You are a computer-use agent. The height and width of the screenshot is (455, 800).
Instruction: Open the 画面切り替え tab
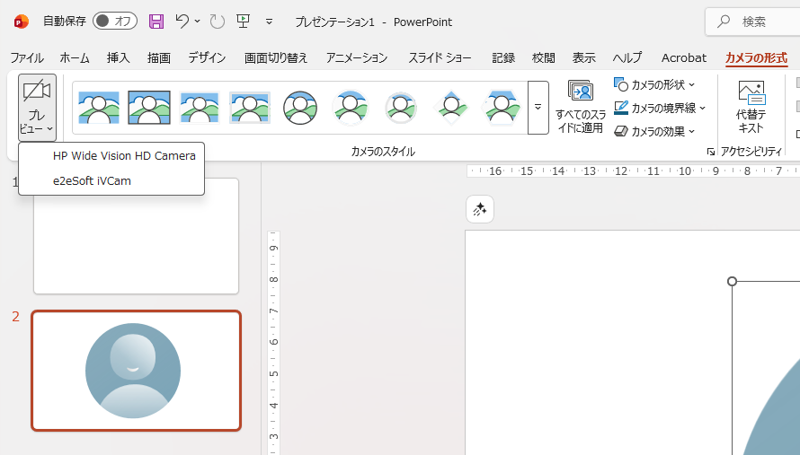(276, 58)
